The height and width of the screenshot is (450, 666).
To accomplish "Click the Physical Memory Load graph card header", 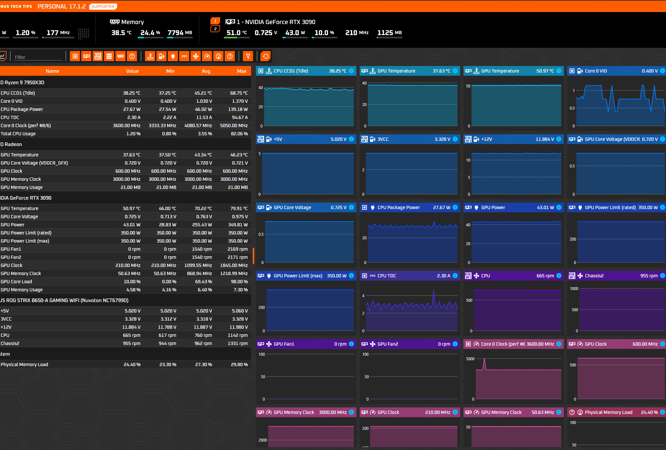I will (617, 412).
